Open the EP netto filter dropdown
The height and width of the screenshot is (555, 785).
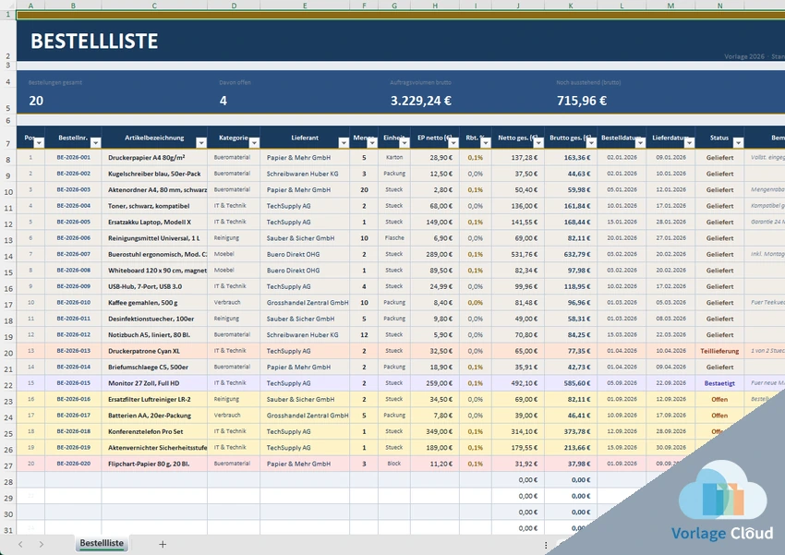(x=453, y=143)
